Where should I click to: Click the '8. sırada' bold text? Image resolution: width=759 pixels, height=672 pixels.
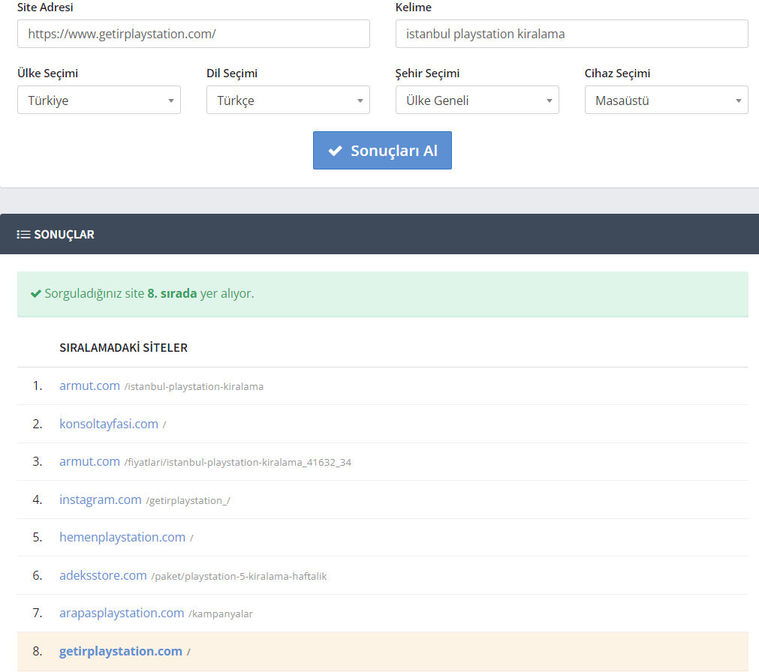[172, 293]
